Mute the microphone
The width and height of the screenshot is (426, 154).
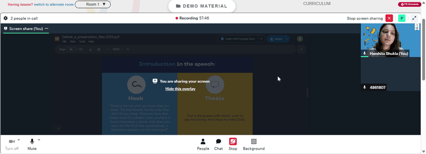coord(32,145)
